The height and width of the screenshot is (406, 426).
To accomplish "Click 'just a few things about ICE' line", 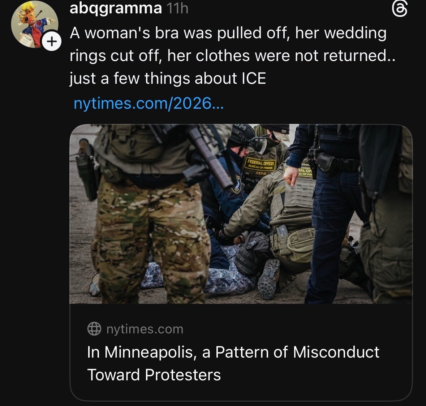I will (168, 78).
